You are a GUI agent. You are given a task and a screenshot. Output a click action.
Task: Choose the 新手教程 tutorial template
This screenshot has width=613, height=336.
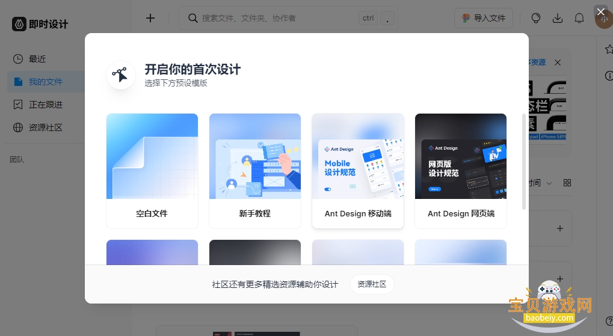point(255,171)
